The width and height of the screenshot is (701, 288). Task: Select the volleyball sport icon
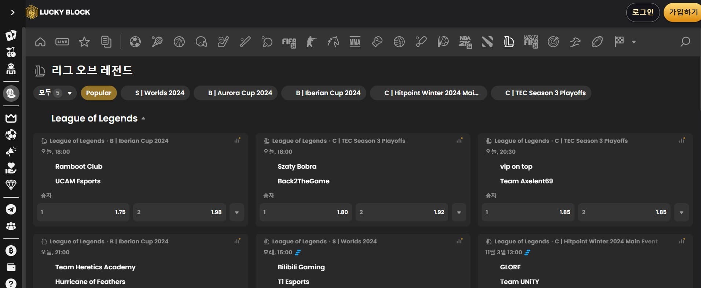399,42
